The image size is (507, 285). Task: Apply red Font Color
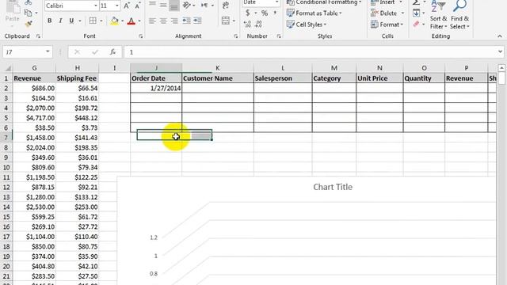point(132,21)
